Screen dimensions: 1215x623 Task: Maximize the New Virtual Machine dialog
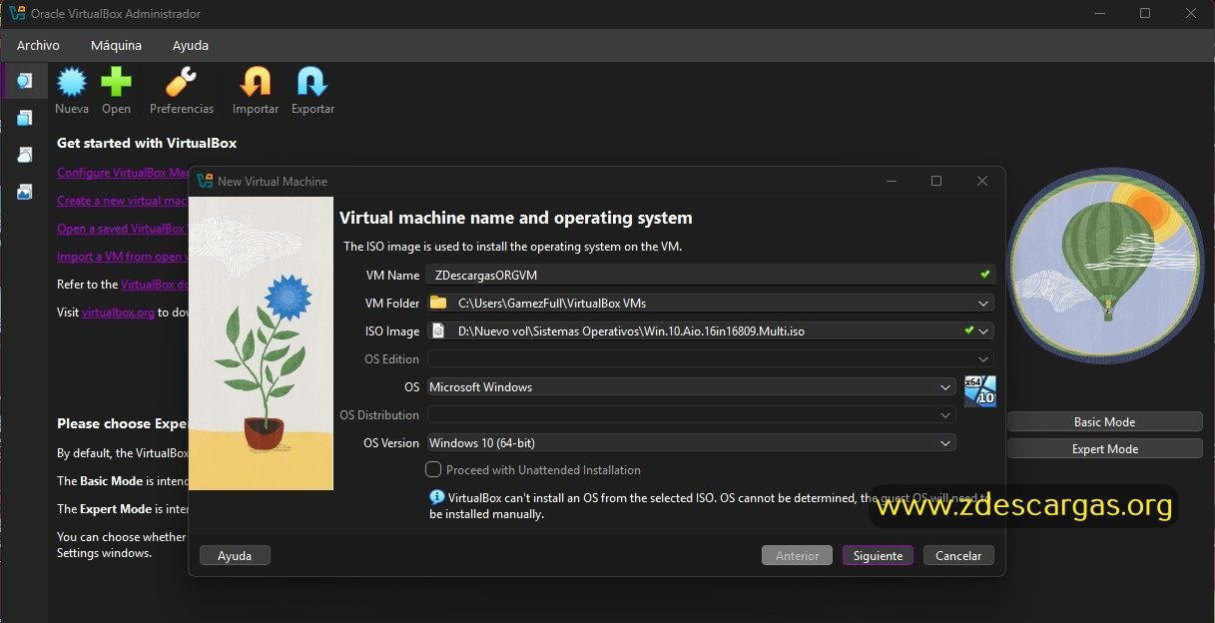936,181
